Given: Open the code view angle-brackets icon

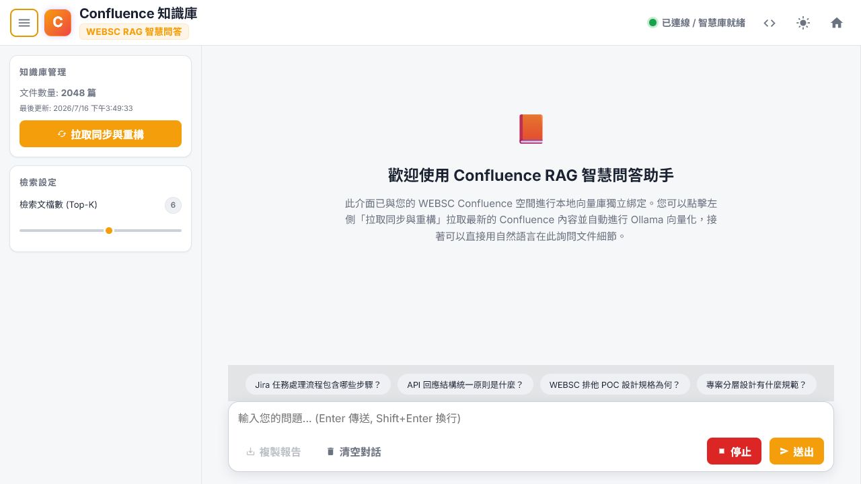Looking at the screenshot, I should (770, 23).
